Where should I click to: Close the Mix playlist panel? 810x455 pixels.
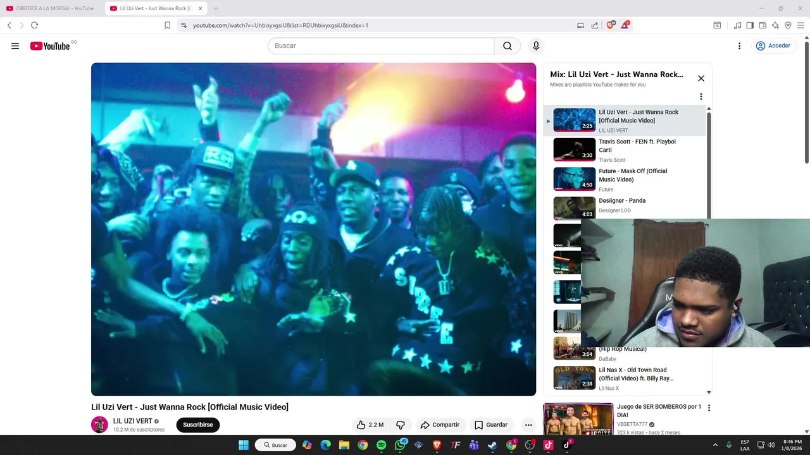tap(701, 78)
